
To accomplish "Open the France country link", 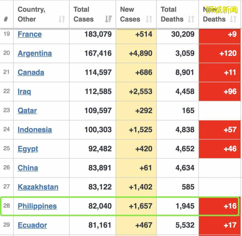I will 30,34.
